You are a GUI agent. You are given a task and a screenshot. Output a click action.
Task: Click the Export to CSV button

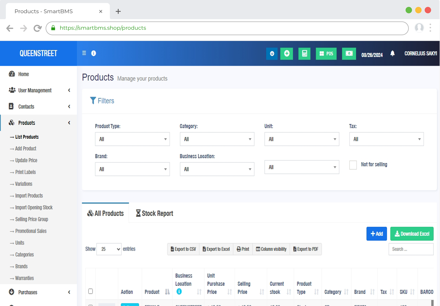click(183, 249)
